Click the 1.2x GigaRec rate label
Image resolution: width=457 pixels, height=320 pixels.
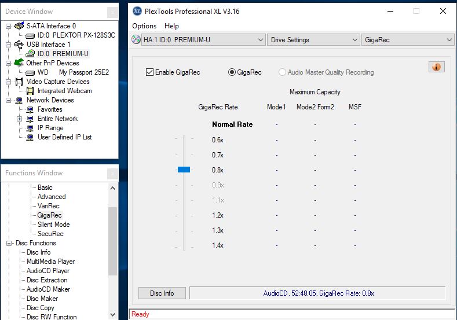[218, 215]
